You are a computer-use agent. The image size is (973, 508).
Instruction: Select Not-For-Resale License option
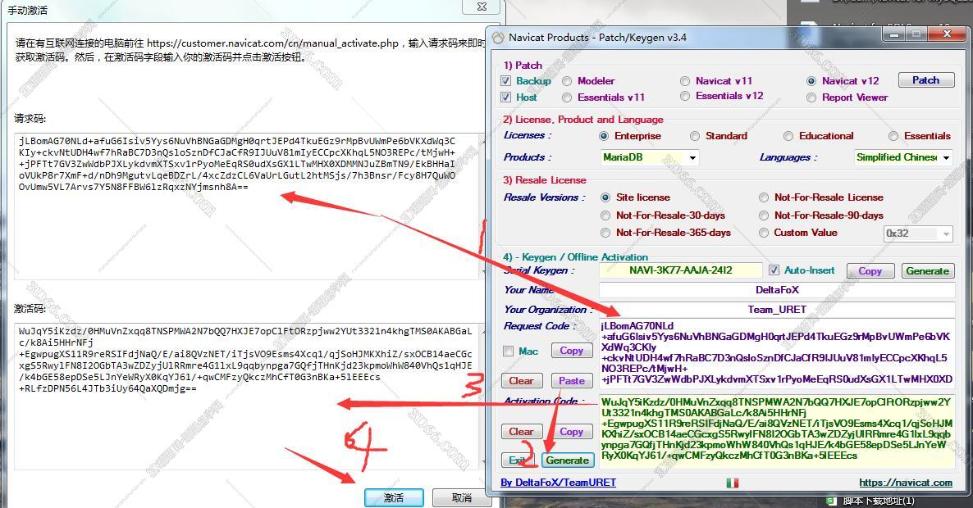coord(764,197)
